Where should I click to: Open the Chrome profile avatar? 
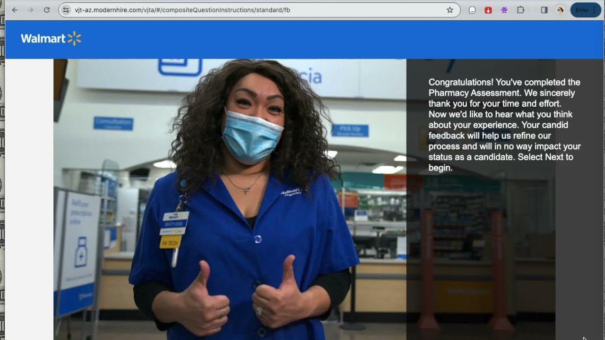[x=560, y=10]
